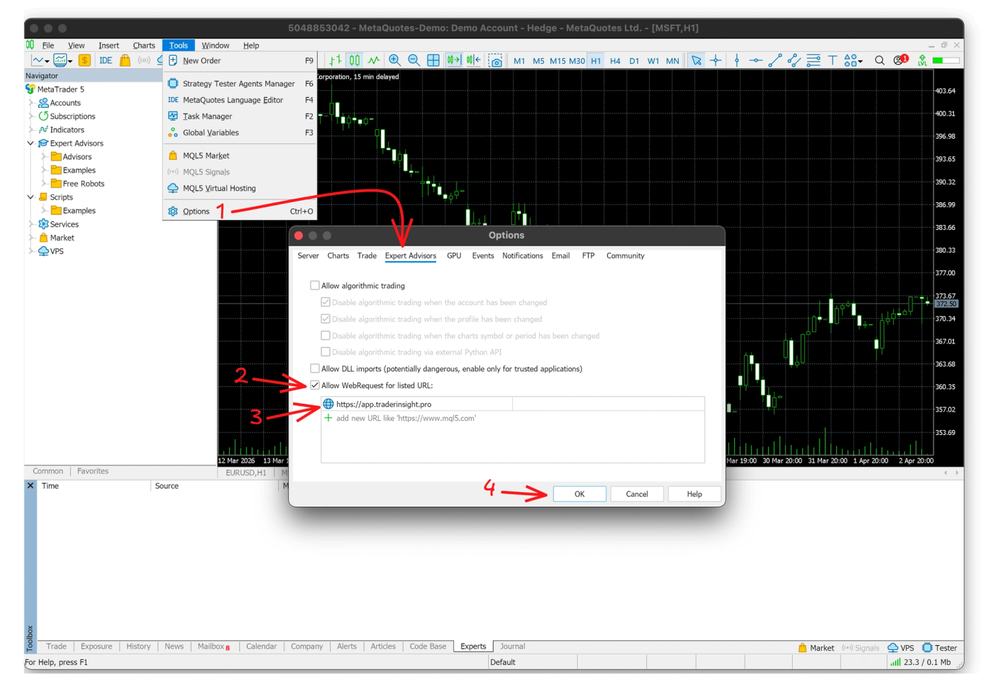The width and height of the screenshot is (988, 699).
Task: Toggle disable trading when profile changed checkbox
Action: (x=326, y=319)
